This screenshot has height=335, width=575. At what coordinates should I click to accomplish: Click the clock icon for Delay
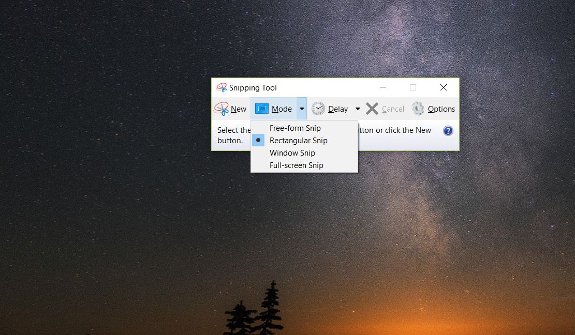pyautogui.click(x=318, y=109)
